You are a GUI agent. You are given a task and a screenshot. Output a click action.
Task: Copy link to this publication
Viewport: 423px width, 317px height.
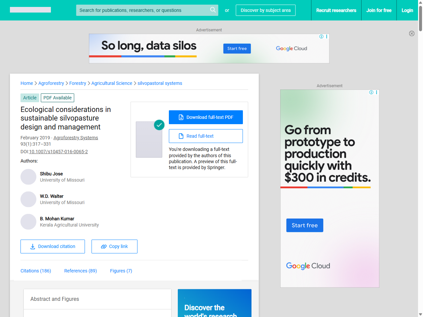pyautogui.click(x=114, y=247)
